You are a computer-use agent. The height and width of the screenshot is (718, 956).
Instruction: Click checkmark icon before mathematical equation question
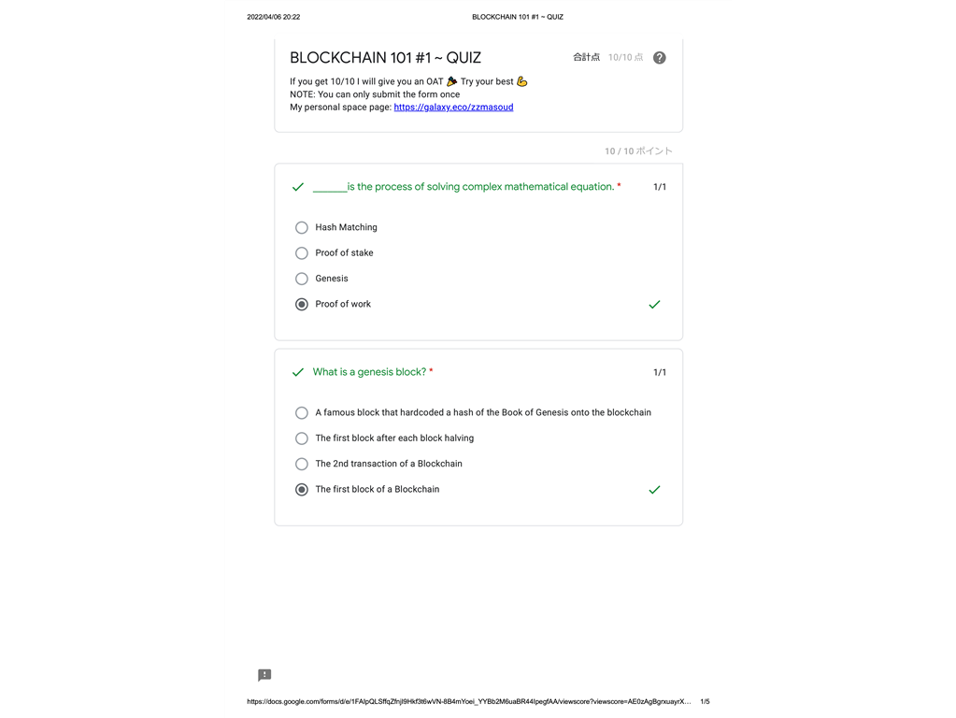pos(298,187)
